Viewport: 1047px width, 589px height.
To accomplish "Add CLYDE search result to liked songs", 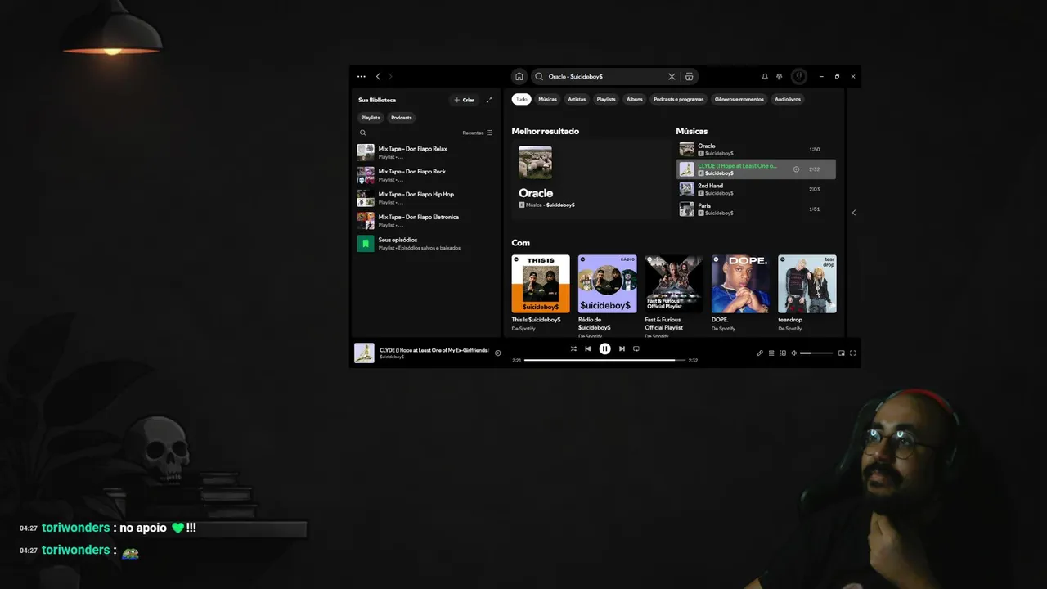I will [x=796, y=169].
